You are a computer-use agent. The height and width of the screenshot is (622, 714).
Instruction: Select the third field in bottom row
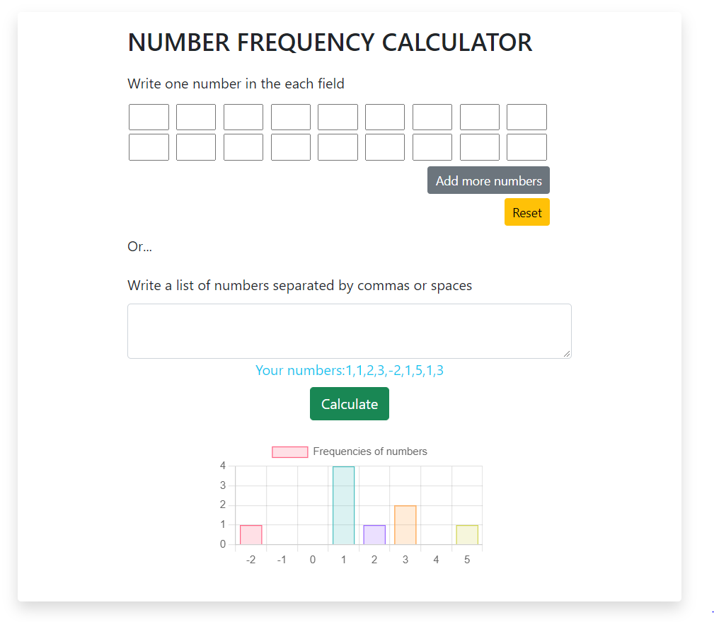[x=243, y=147]
